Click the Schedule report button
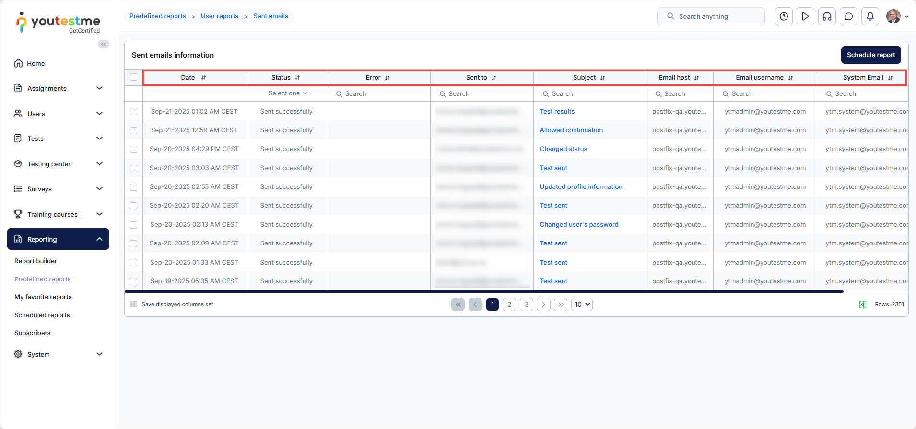916x429 pixels. [x=870, y=55]
